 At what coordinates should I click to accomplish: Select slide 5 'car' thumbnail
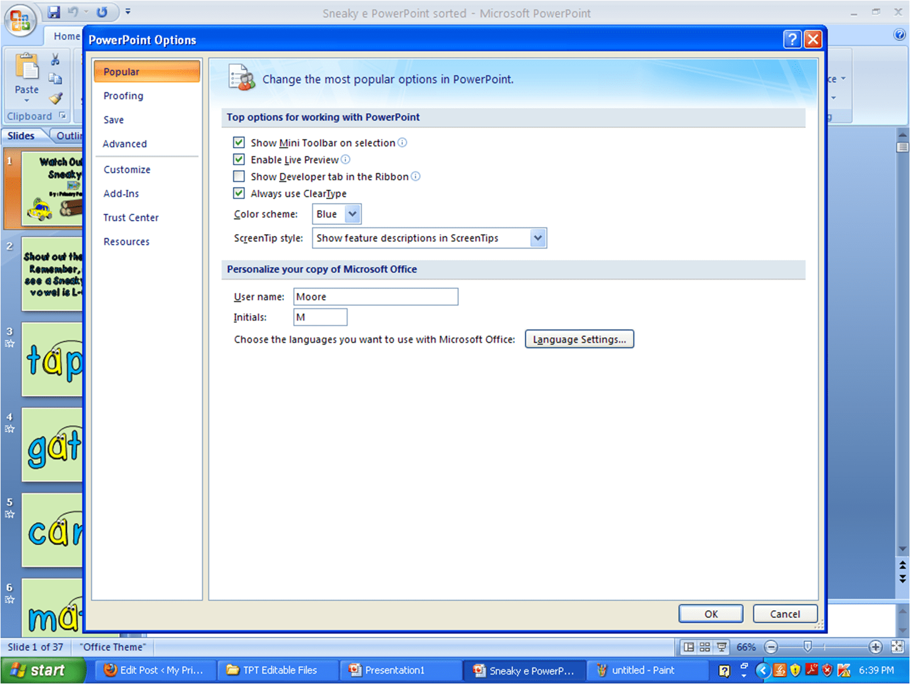click(x=52, y=530)
